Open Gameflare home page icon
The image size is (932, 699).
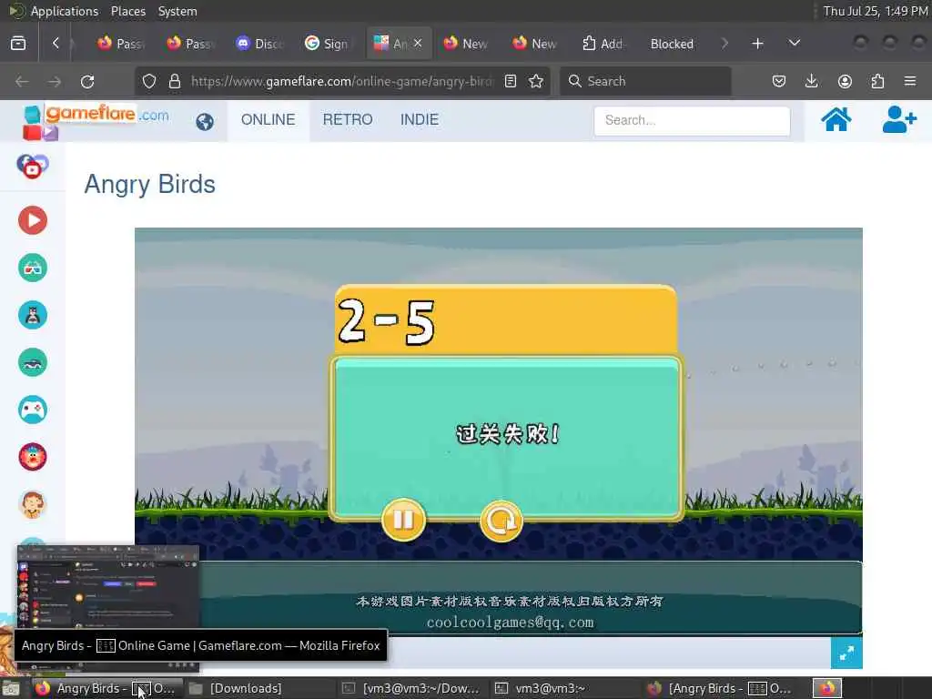click(x=836, y=120)
